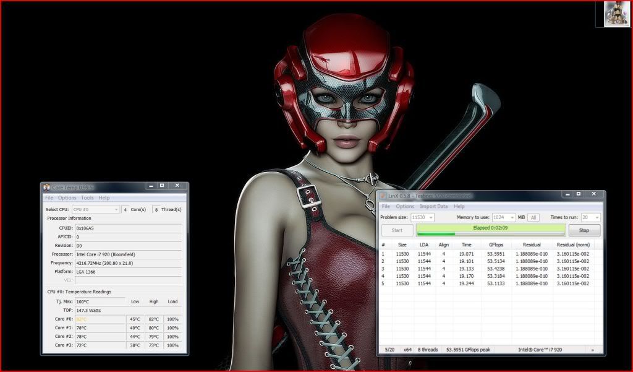Open the Problem size dropdown
Screen dimensions: 633x372
pyautogui.click(x=423, y=217)
